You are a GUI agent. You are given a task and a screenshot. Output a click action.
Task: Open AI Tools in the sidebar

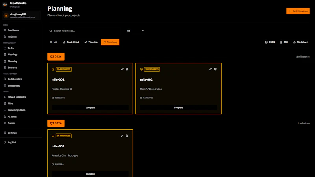(x=21, y=116)
